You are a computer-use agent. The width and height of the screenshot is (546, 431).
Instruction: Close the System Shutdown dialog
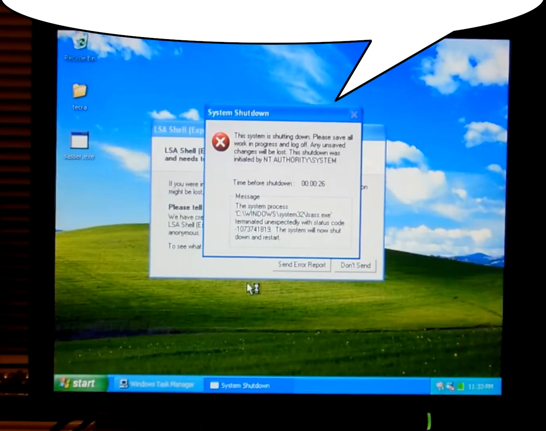[354, 115]
